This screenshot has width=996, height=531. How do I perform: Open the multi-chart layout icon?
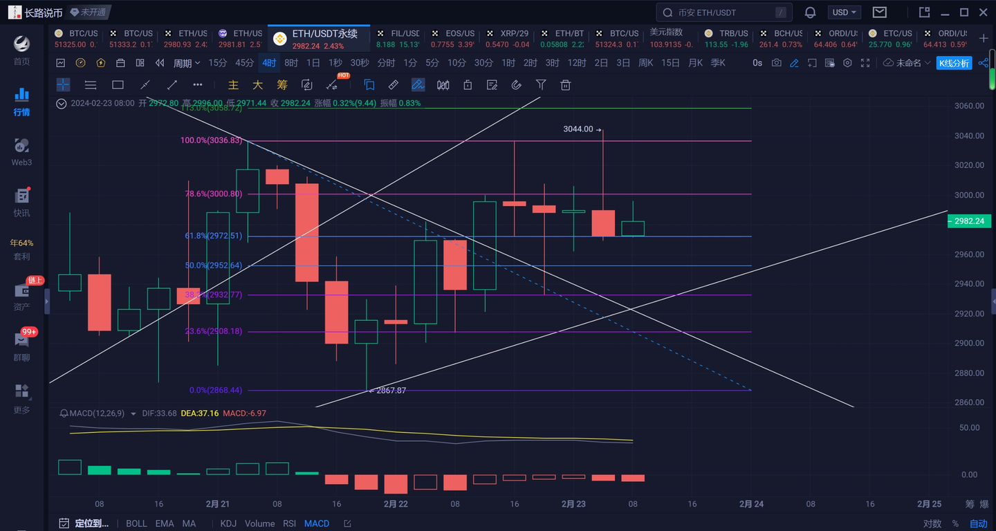coord(140,63)
